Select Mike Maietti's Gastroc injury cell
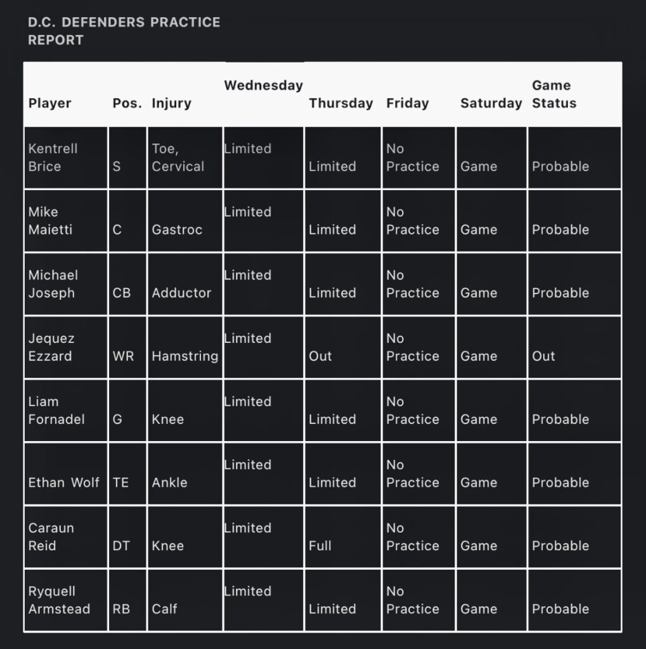Screen dimensions: 646x649 pyautogui.click(x=177, y=229)
